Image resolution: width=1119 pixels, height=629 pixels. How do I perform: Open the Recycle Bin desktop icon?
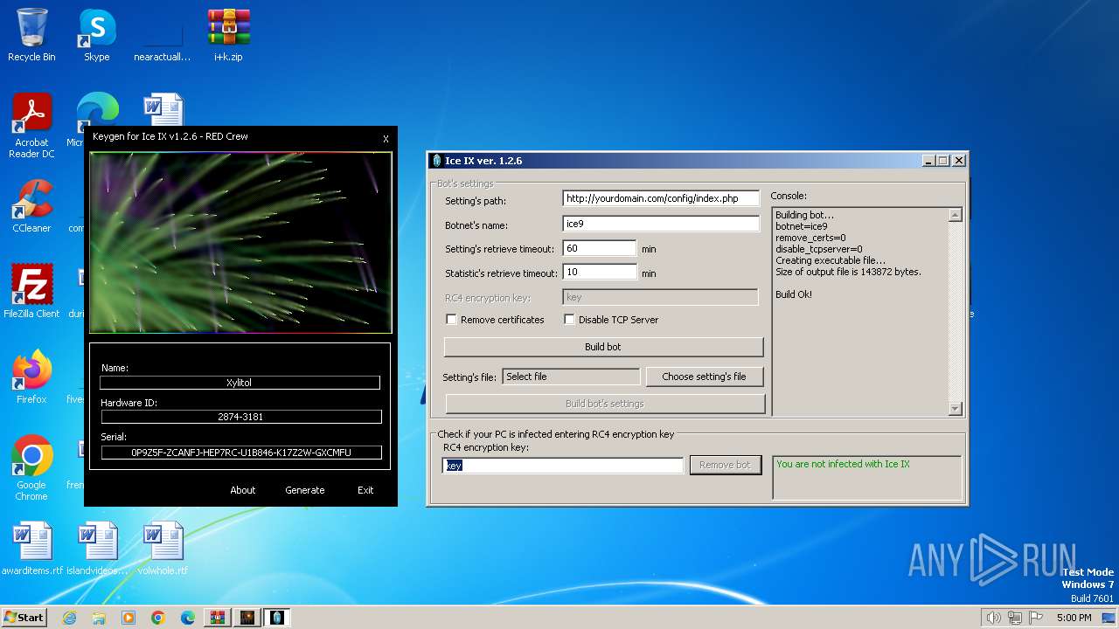click(x=31, y=35)
